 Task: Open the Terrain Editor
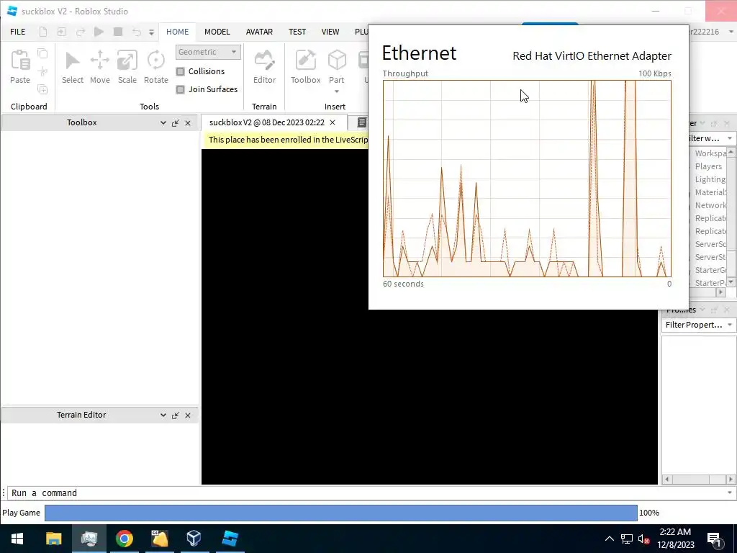click(264, 66)
